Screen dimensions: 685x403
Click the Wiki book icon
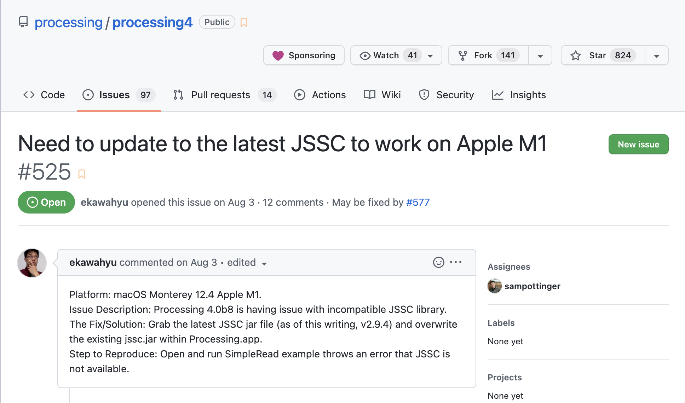[x=369, y=95]
